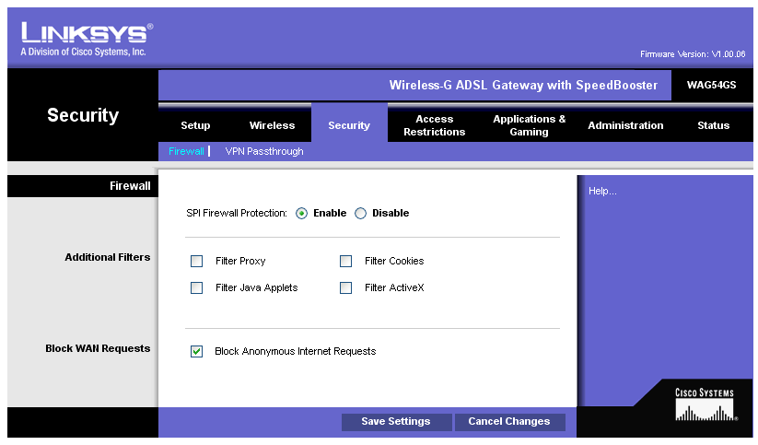Open the Setup tab
The width and height of the screenshot is (758, 445).
pos(195,125)
